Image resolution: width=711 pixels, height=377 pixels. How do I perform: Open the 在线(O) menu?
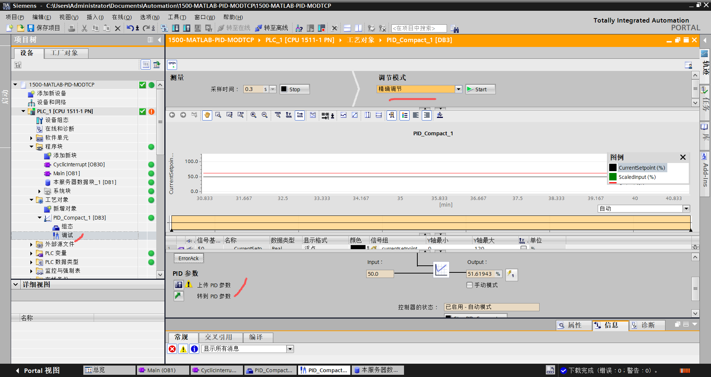coord(122,17)
